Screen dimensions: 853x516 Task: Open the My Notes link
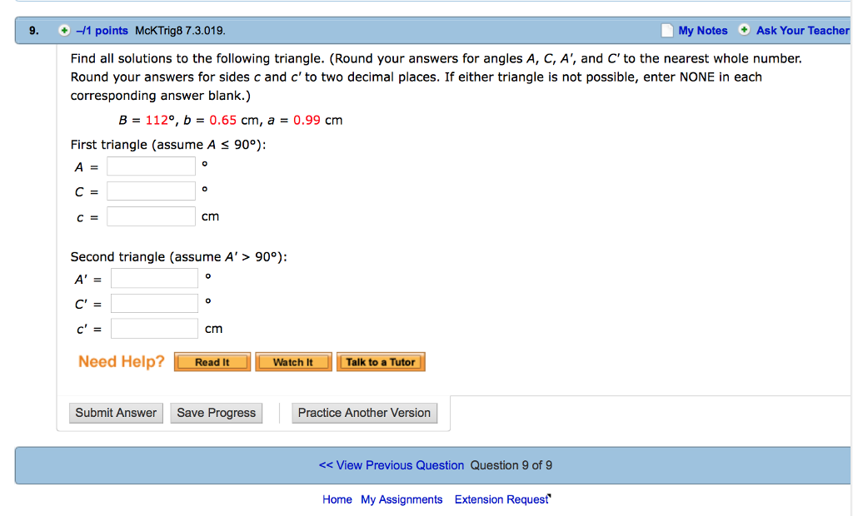pos(701,30)
